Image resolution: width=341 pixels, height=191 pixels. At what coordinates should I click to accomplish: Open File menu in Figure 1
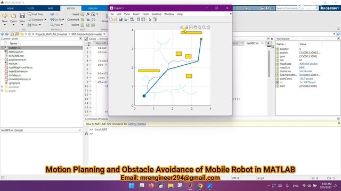[111, 14]
